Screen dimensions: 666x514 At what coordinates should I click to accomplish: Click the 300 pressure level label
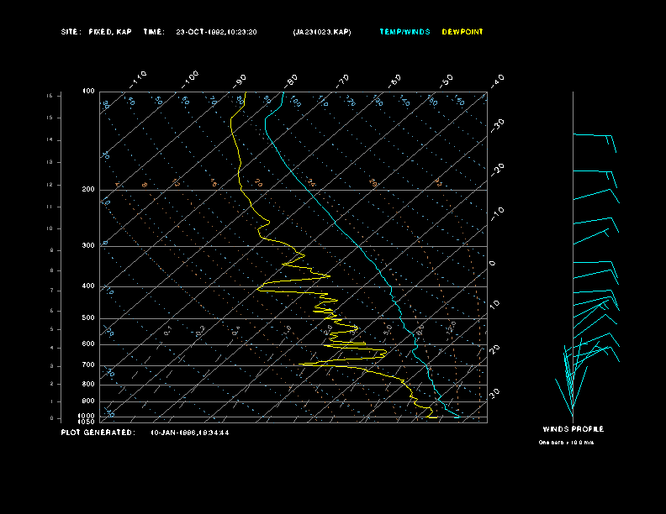[88, 246]
